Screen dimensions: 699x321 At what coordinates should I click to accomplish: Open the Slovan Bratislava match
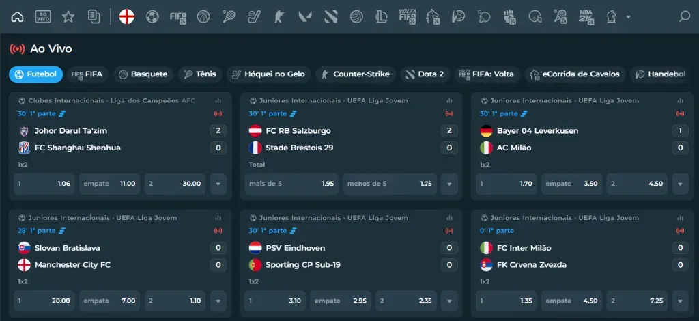[68, 248]
